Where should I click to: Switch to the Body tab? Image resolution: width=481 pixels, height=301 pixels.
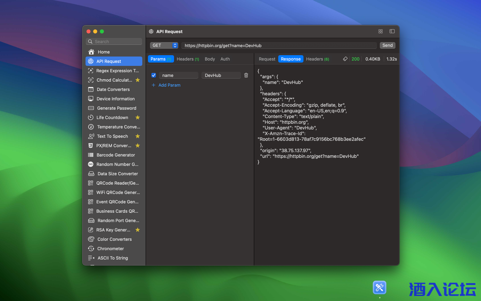point(210,59)
